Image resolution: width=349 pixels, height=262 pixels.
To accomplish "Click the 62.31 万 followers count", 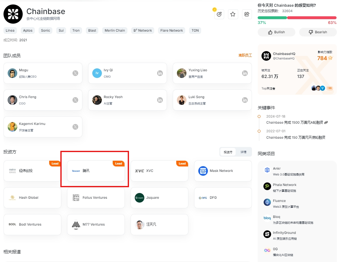I will click(269, 76).
